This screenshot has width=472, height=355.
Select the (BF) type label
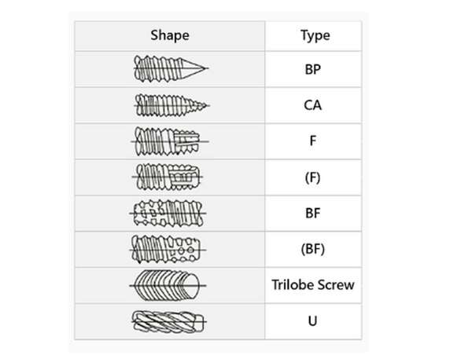(x=313, y=250)
